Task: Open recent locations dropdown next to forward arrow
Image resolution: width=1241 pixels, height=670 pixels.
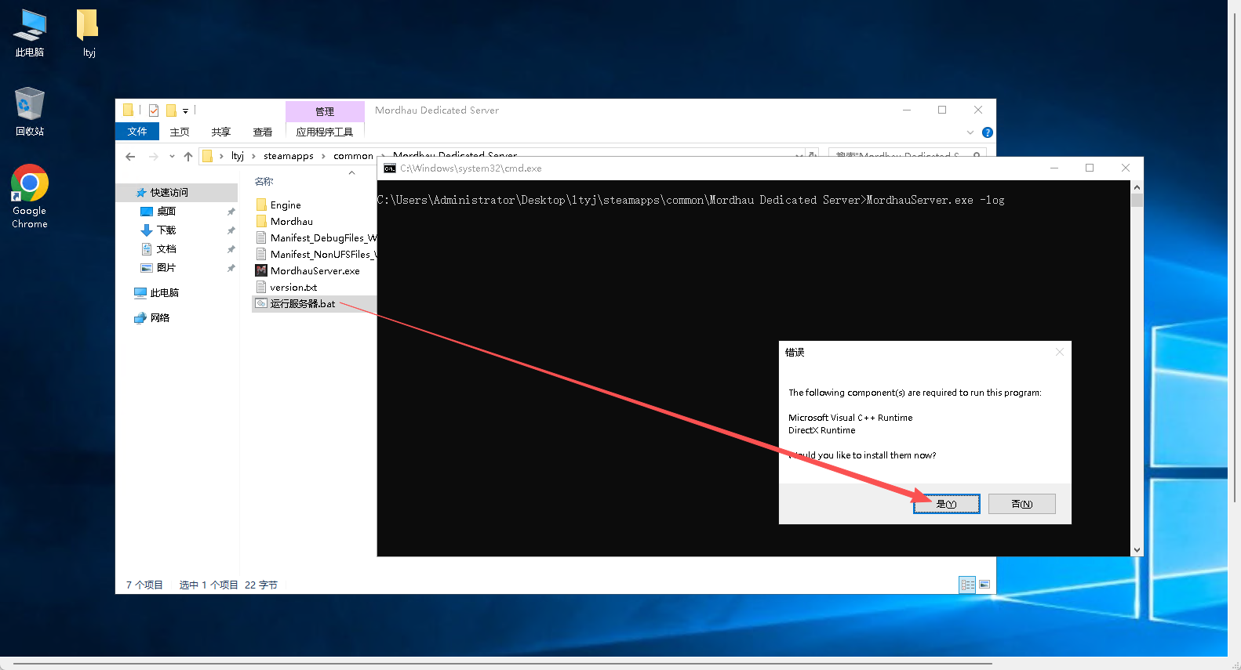Action: point(172,156)
